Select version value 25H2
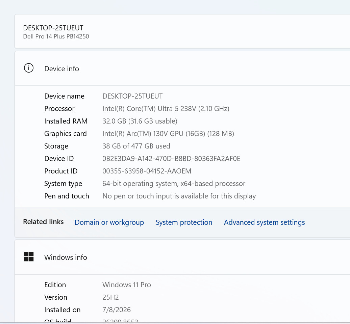350x324 pixels. [x=110, y=297]
